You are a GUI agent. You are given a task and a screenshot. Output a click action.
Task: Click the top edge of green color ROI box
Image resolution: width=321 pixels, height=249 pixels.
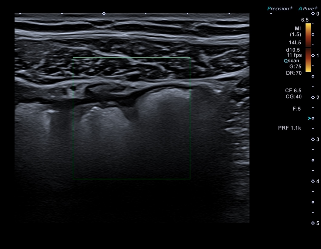[131, 58]
